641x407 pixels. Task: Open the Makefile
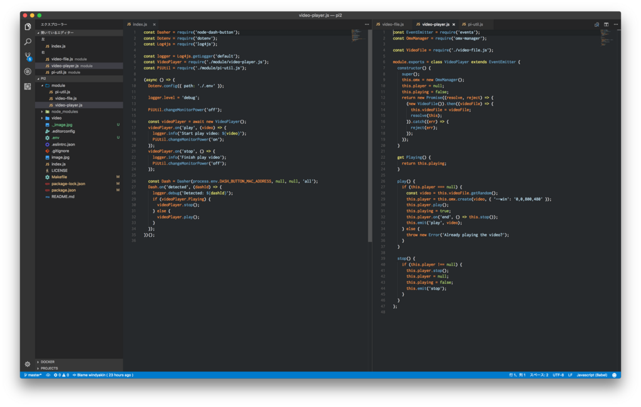pyautogui.click(x=79, y=177)
